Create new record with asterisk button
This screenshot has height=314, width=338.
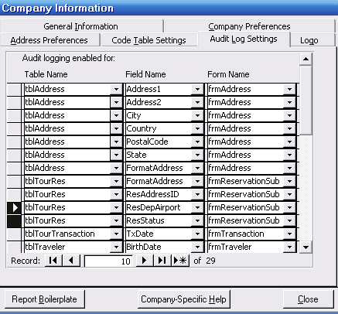(x=180, y=261)
